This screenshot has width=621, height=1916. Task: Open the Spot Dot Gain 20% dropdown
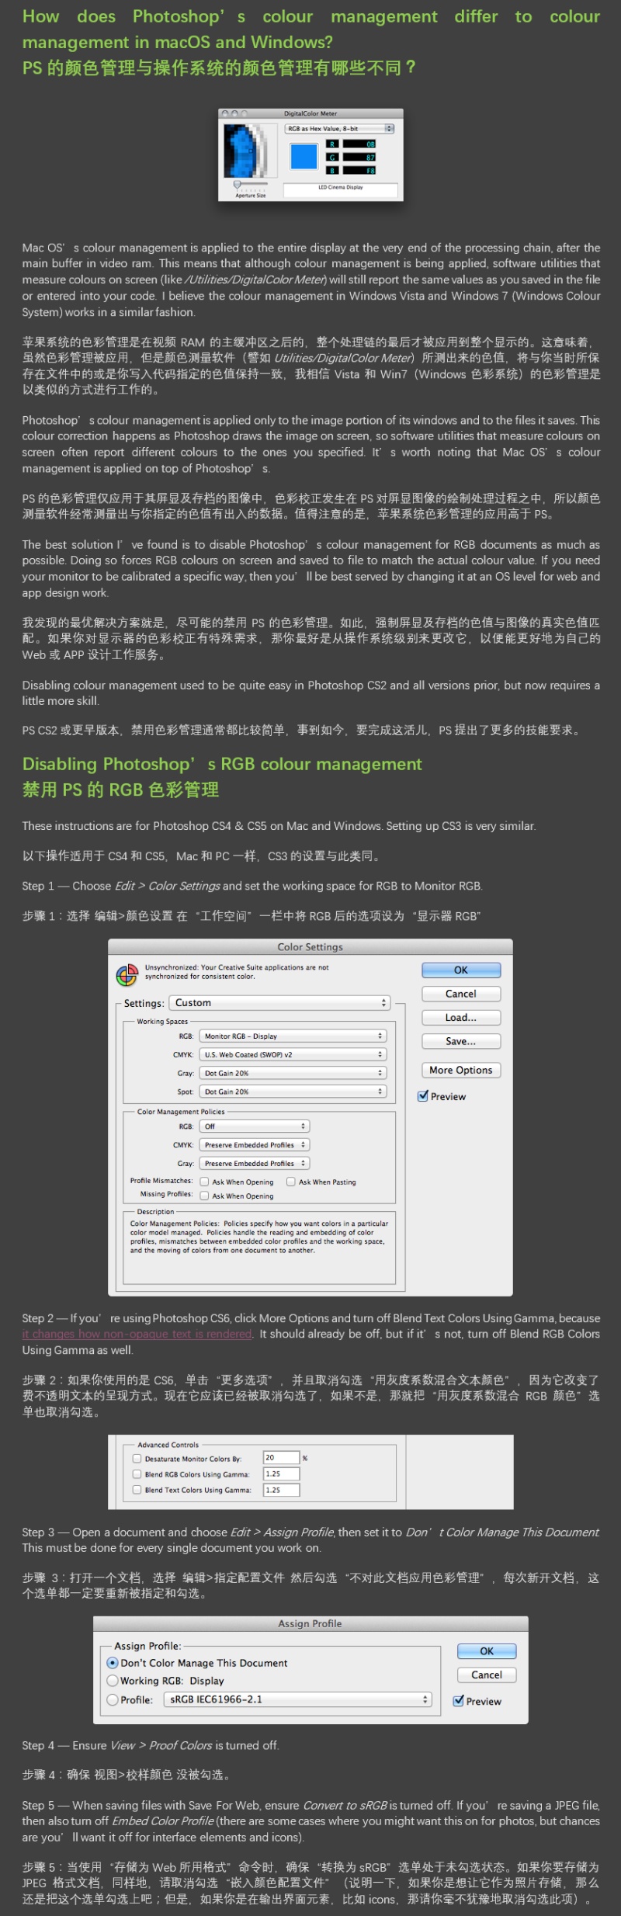pyautogui.click(x=293, y=1092)
